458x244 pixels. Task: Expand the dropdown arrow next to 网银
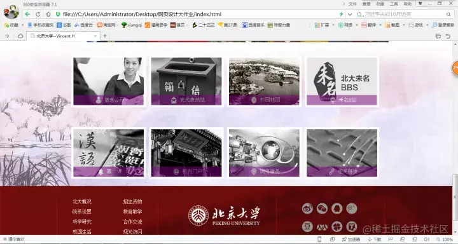(x=357, y=25)
